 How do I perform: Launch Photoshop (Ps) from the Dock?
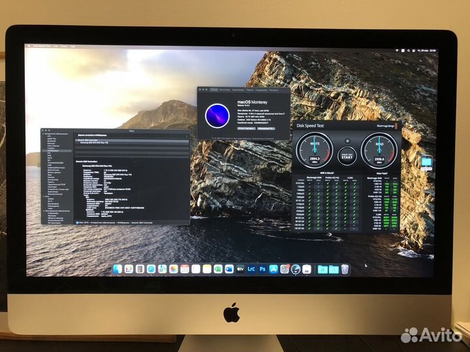pos(262,269)
